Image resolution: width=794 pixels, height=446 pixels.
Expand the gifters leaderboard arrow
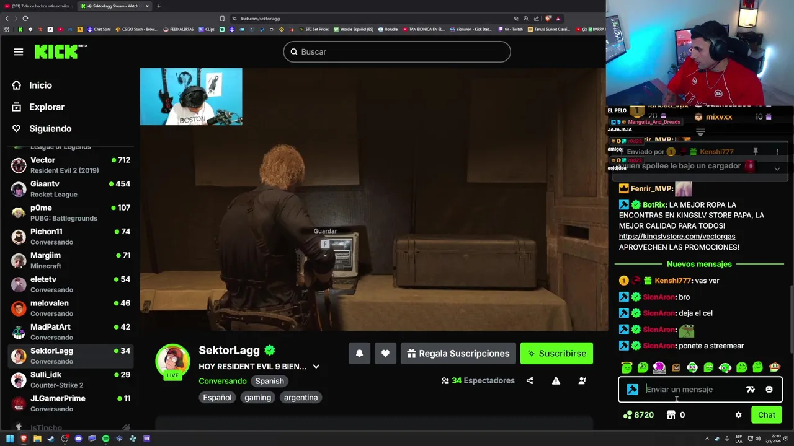pos(700,133)
